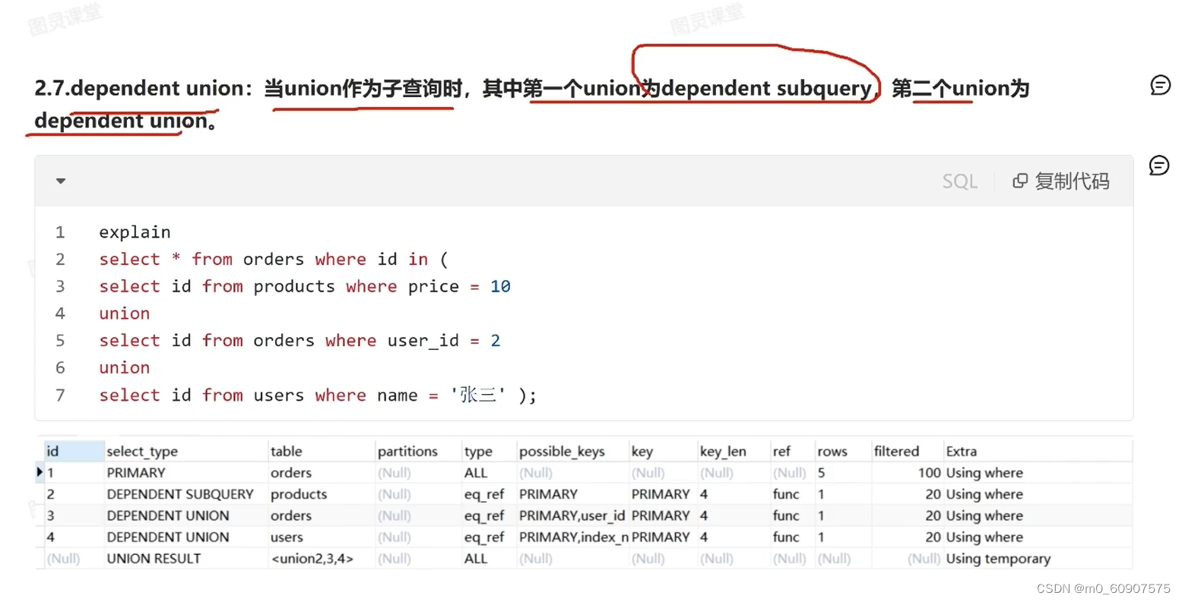Click the 'ref' column header
This screenshot has width=1182, height=602.
(x=792, y=451)
